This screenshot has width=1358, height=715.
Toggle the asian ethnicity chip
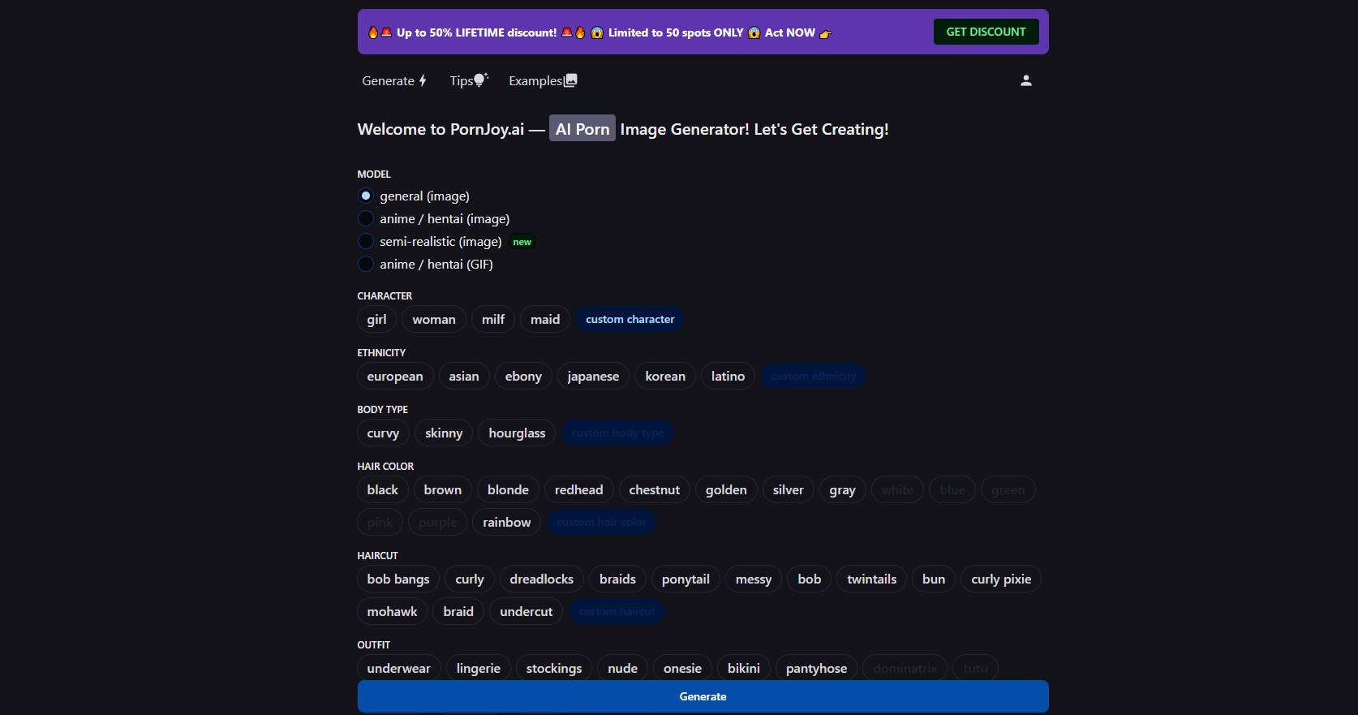click(464, 376)
